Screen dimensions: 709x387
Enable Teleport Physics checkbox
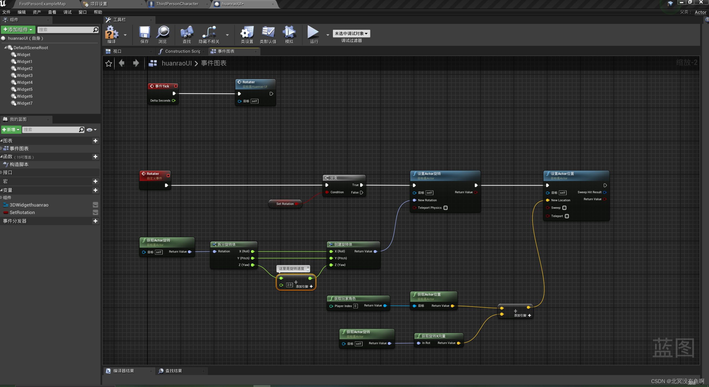(x=446, y=208)
